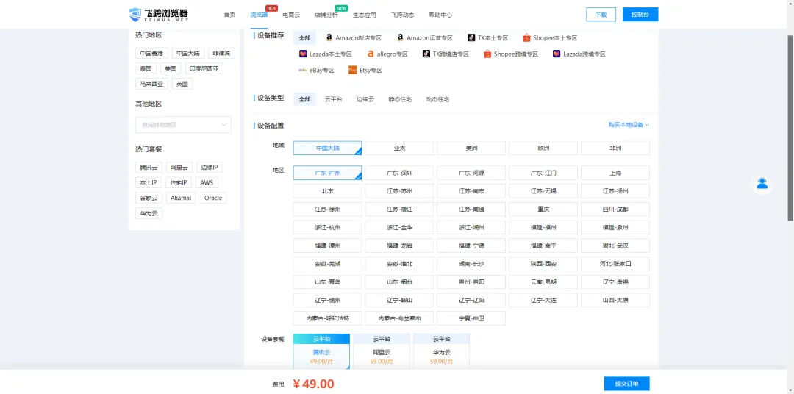Choose 上海 as the area
The height and width of the screenshot is (394, 794).
(x=615, y=173)
